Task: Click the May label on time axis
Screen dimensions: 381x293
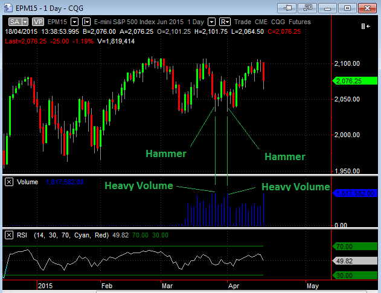Action: coord(313,286)
